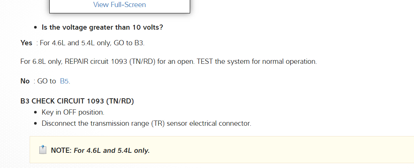Viewport: 414px width, 168px height.
Task: Open the View Full-Screen link
Action: click(x=119, y=5)
